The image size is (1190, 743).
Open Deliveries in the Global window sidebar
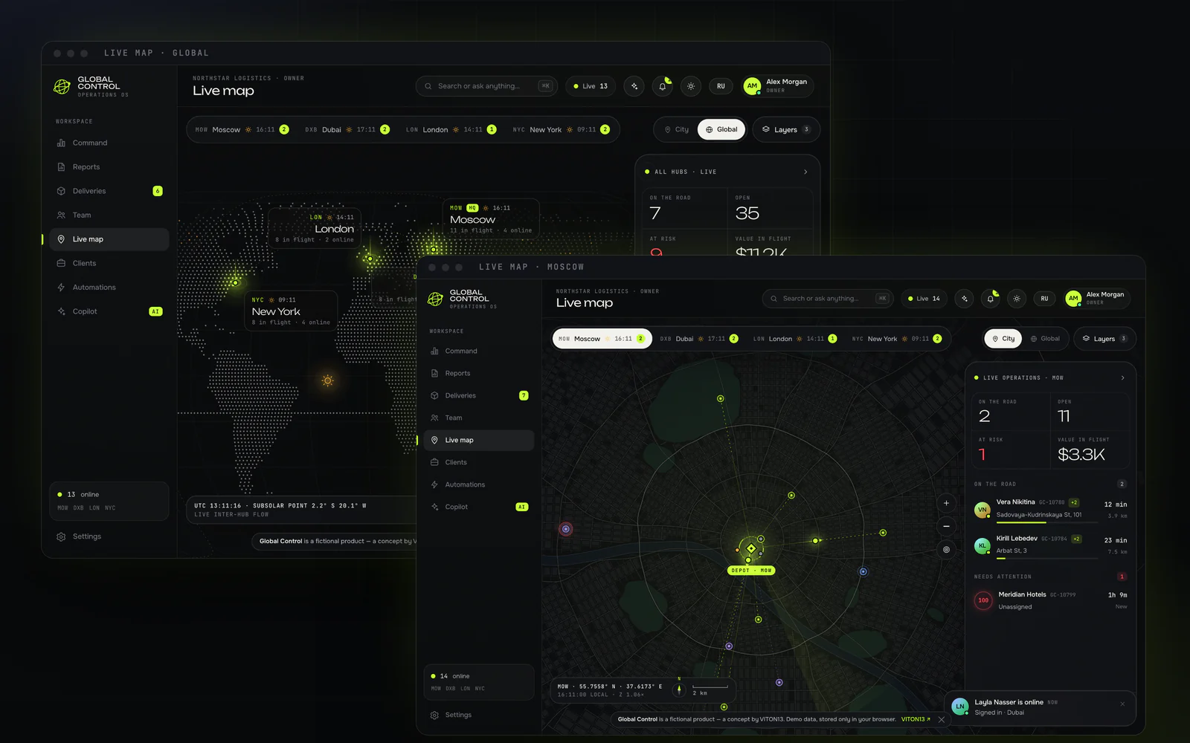(x=109, y=191)
